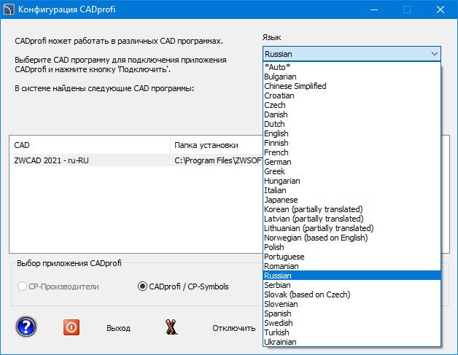Select German language option

click(277, 162)
